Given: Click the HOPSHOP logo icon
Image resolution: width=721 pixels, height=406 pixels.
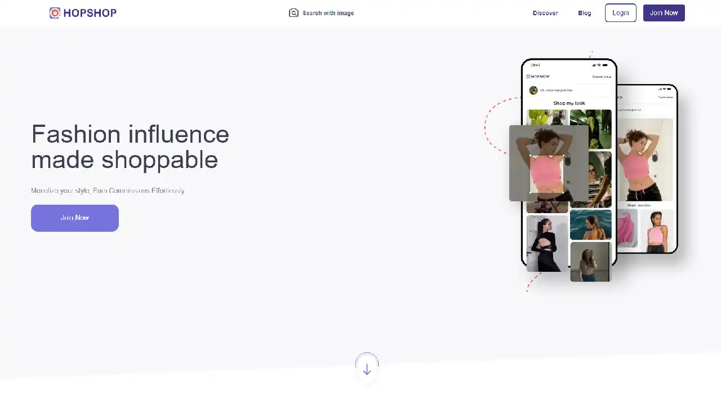Looking at the screenshot, I should (x=55, y=13).
